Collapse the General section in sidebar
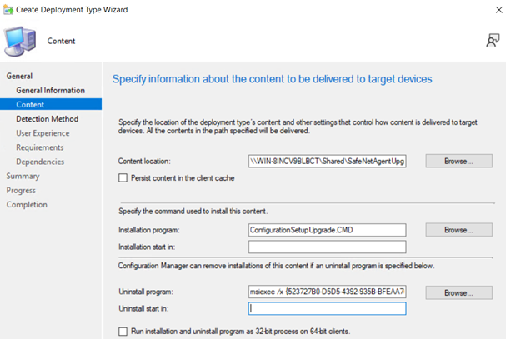Viewport: 506px width, 339px height. tap(19, 76)
